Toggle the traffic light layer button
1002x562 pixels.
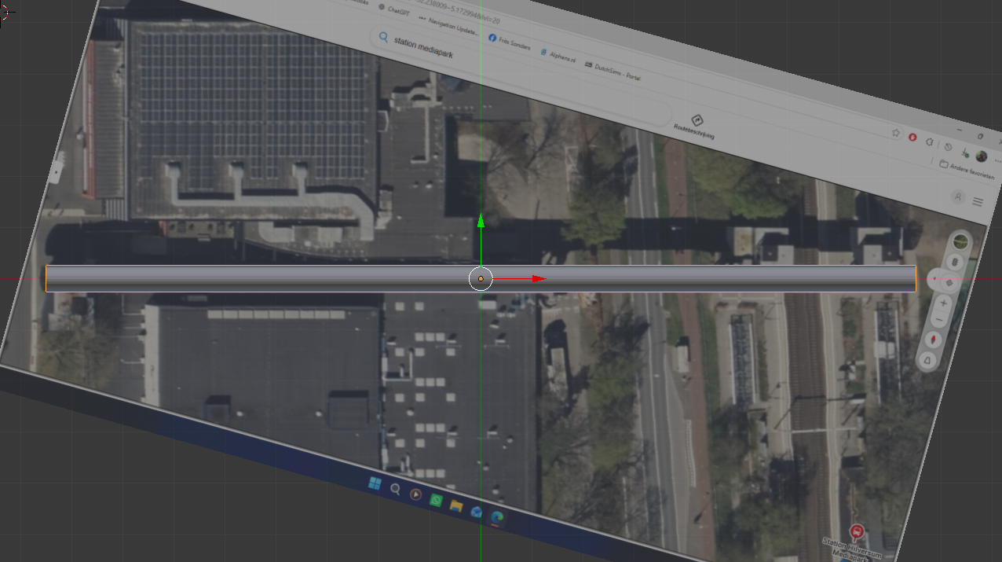tap(955, 262)
